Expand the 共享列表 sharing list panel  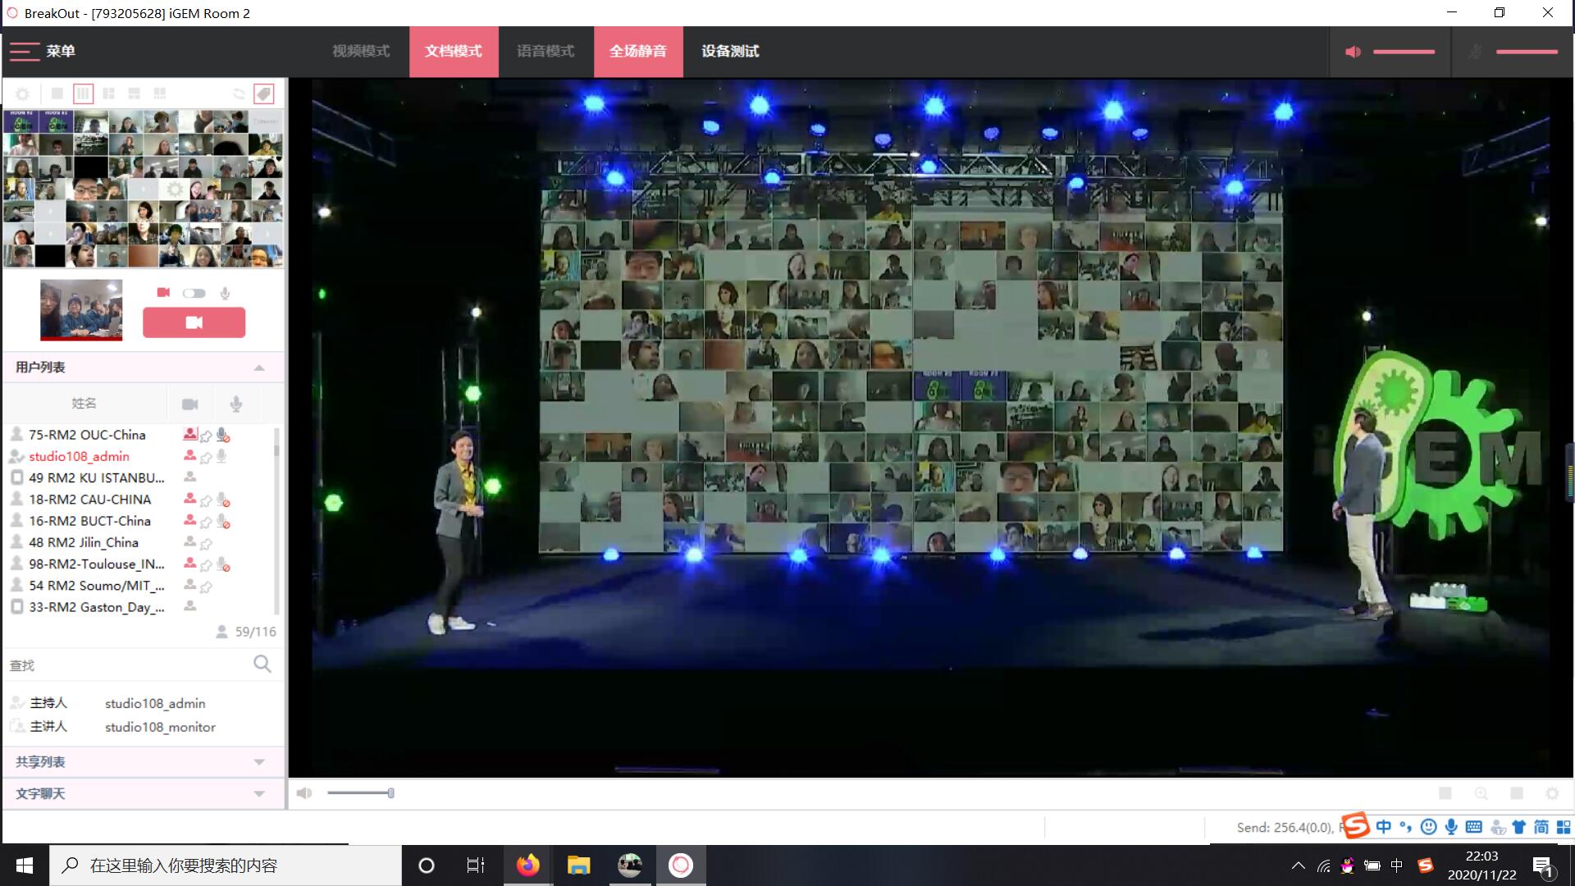(259, 762)
